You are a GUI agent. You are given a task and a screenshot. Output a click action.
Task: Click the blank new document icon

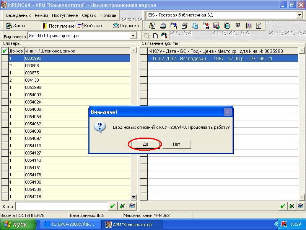[155, 36]
